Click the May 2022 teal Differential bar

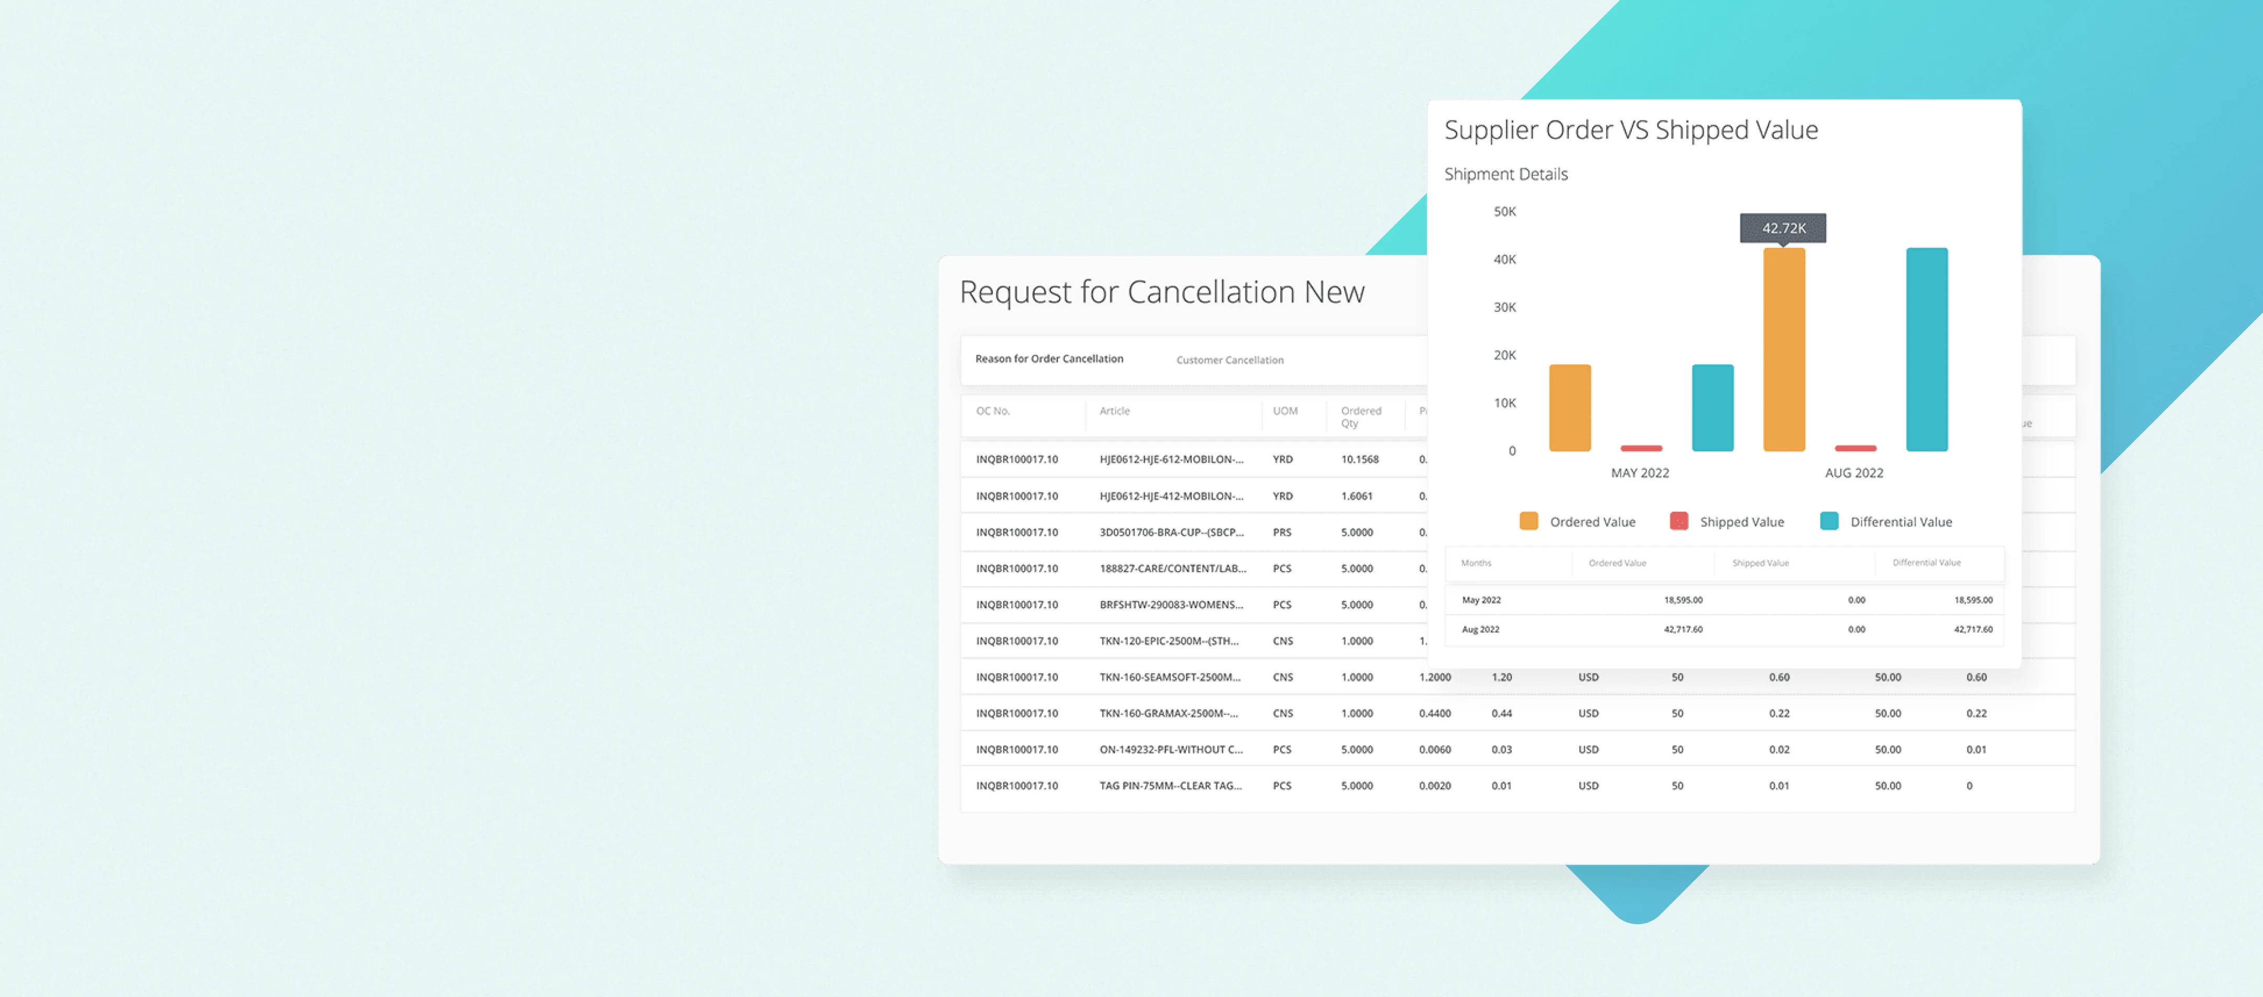(x=1712, y=407)
